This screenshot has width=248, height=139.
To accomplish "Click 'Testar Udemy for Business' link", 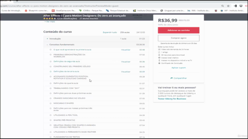I will pos(172,99).
